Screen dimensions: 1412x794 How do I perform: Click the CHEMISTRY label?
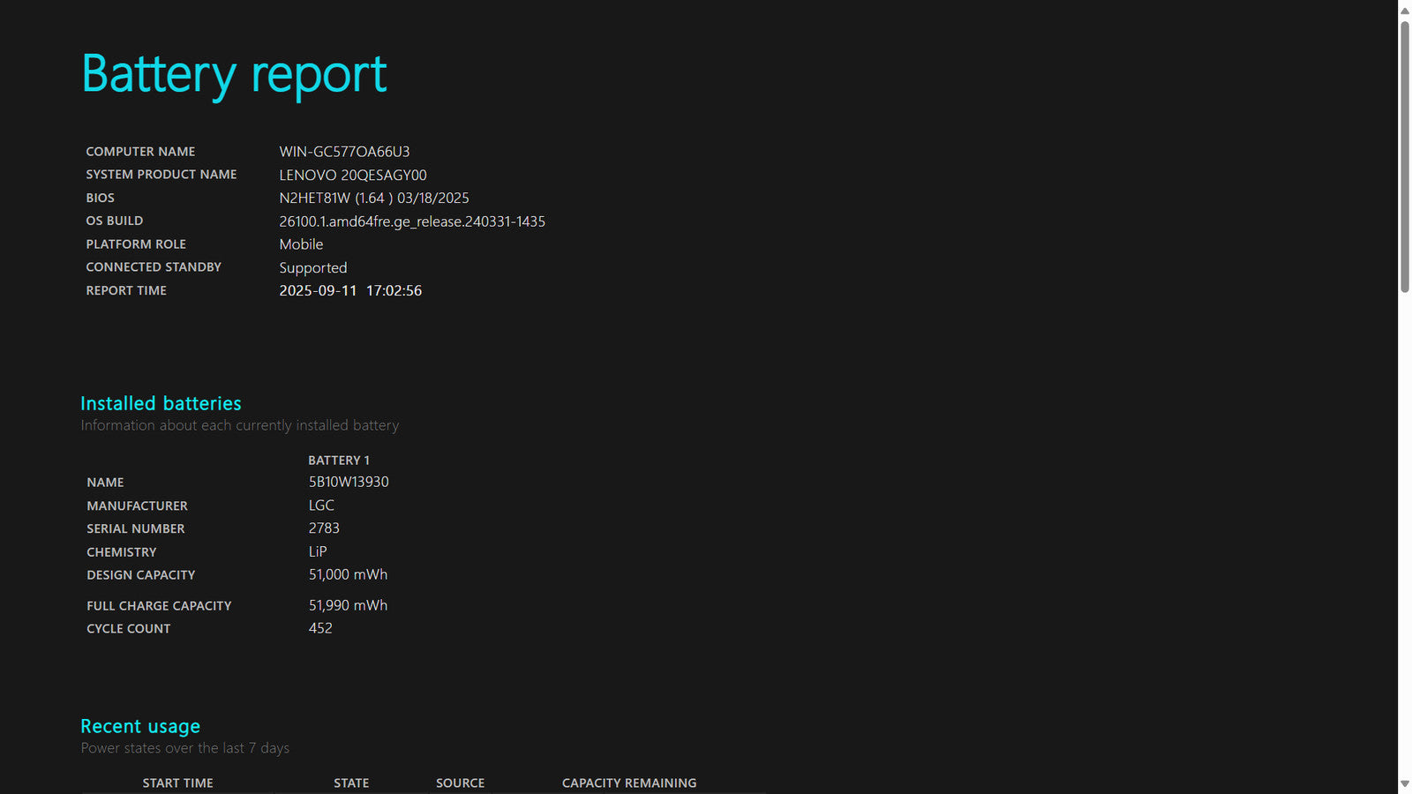tap(121, 552)
